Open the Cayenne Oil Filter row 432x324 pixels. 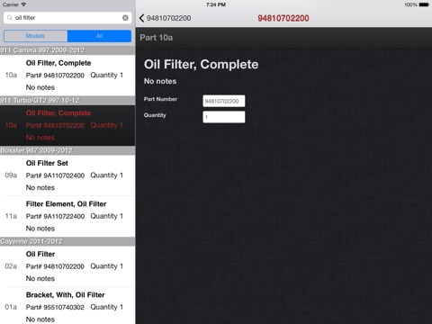67,266
